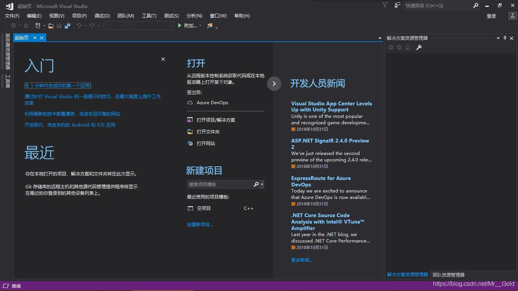Open the Solution Explorer window position dropdown
Screen dimensions: 518x291
498,38
